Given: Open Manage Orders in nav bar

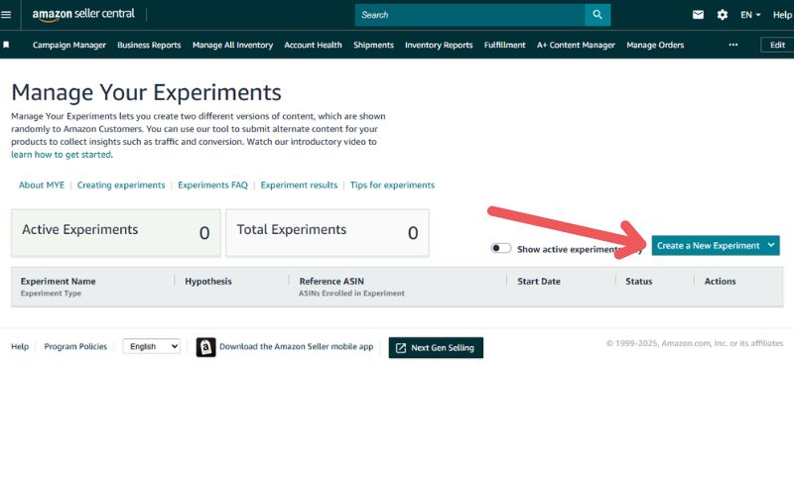Looking at the screenshot, I should [655, 45].
